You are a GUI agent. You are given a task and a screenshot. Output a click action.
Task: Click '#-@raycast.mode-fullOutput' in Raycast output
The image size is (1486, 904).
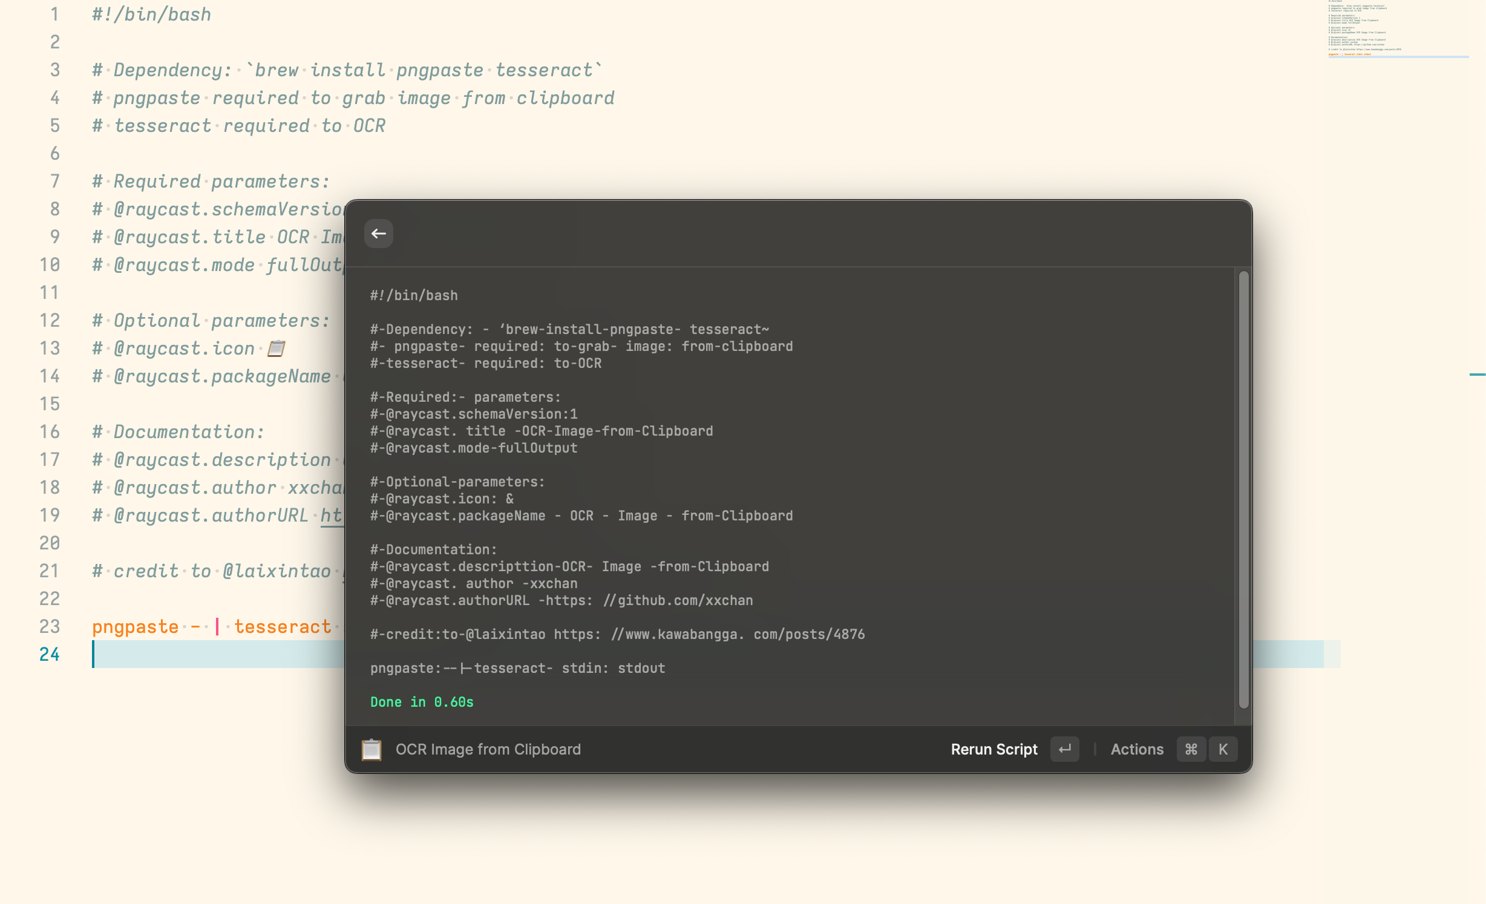[x=474, y=448]
